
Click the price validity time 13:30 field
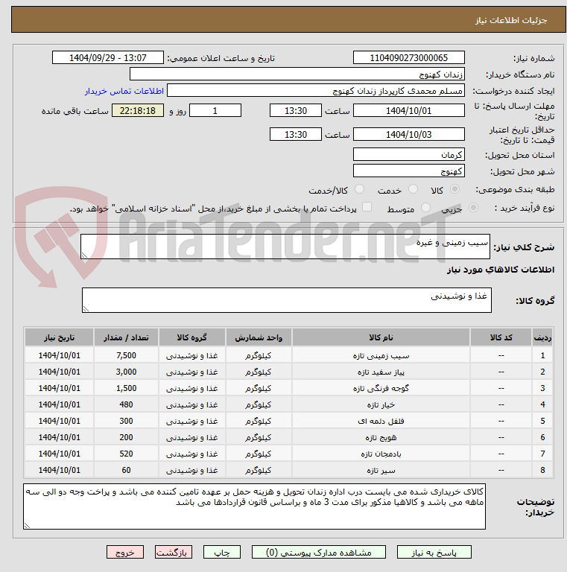click(x=296, y=134)
